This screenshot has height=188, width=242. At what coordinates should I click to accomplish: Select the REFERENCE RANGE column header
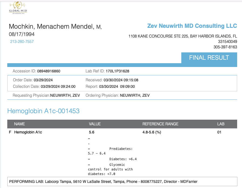tap(160, 124)
